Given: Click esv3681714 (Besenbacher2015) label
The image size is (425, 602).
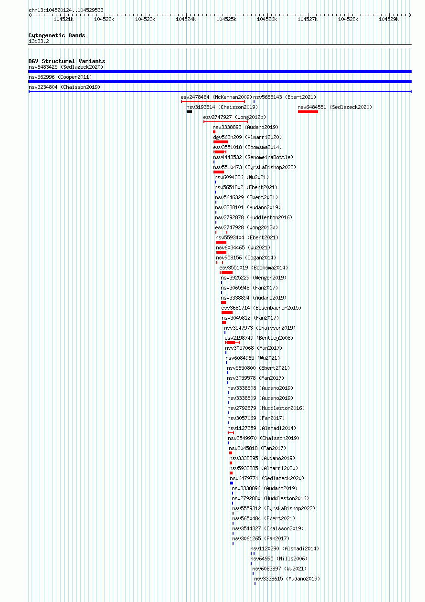Looking at the screenshot, I should pyautogui.click(x=261, y=308).
